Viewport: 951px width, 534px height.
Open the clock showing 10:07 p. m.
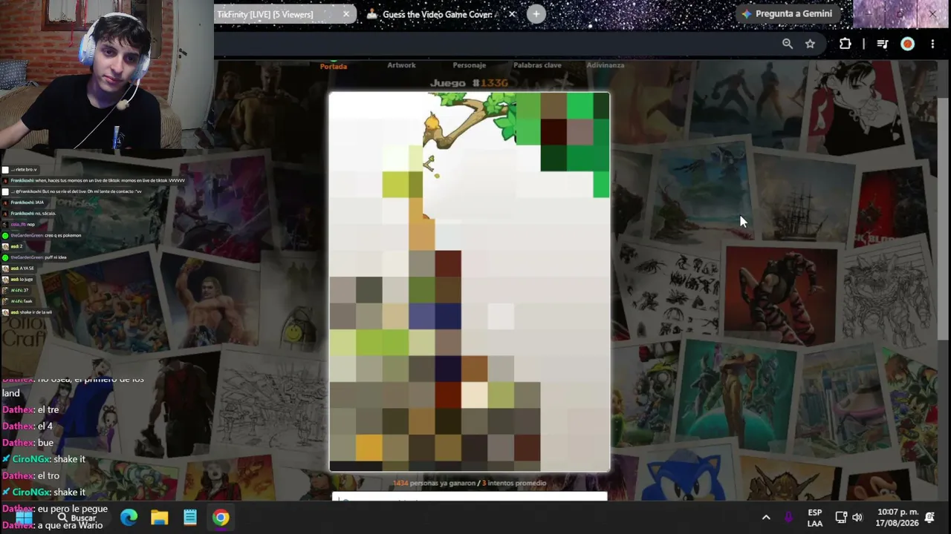point(895,518)
